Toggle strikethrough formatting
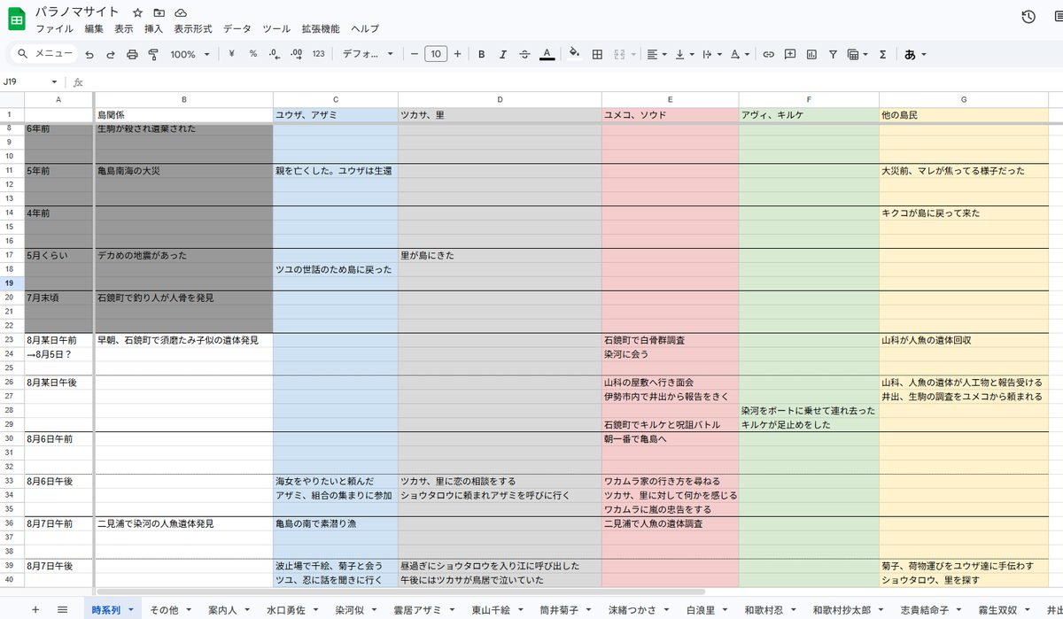1063x619 pixels. 524,54
